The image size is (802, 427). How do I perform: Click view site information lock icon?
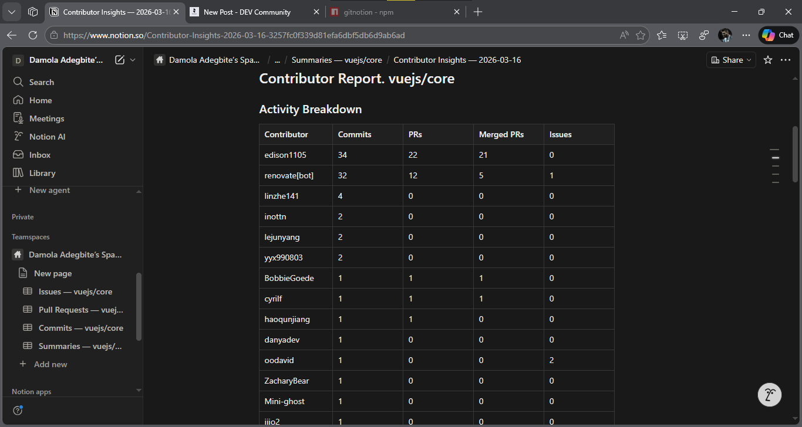54,35
